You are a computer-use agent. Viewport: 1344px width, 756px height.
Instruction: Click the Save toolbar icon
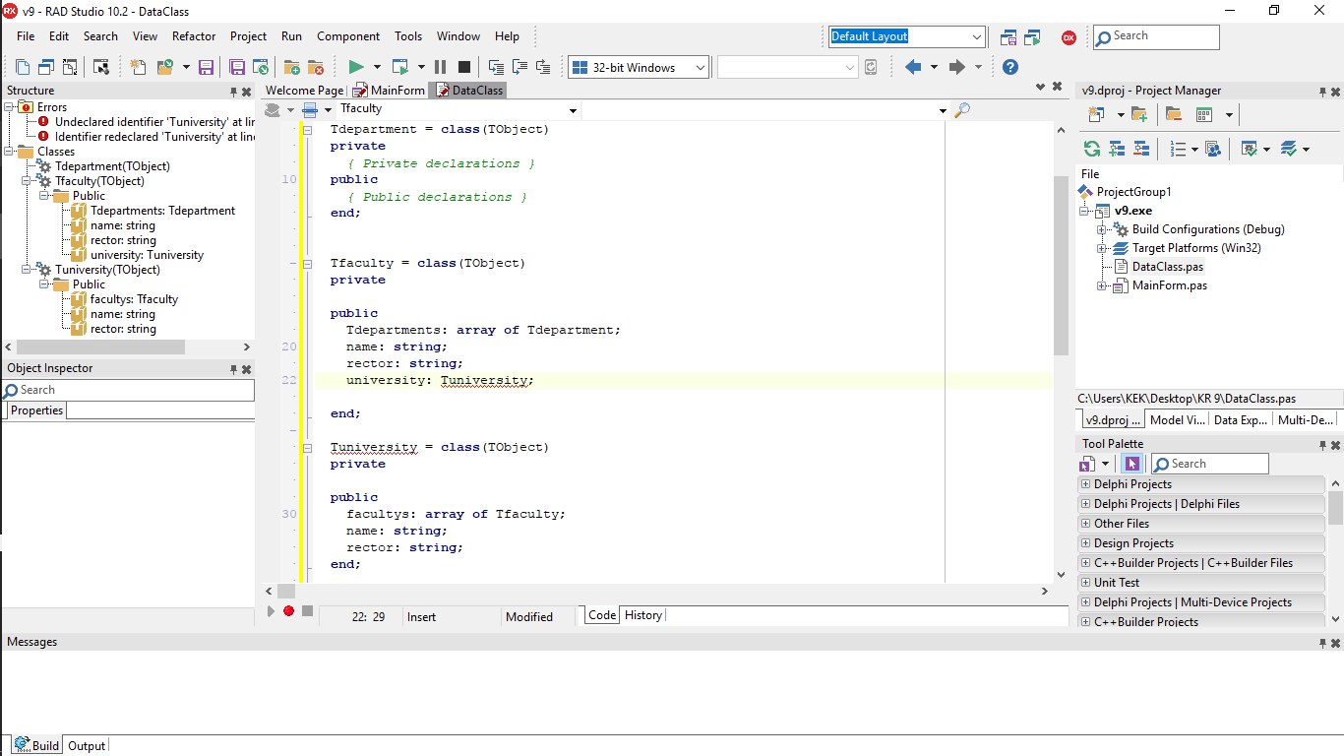pyautogui.click(x=207, y=67)
